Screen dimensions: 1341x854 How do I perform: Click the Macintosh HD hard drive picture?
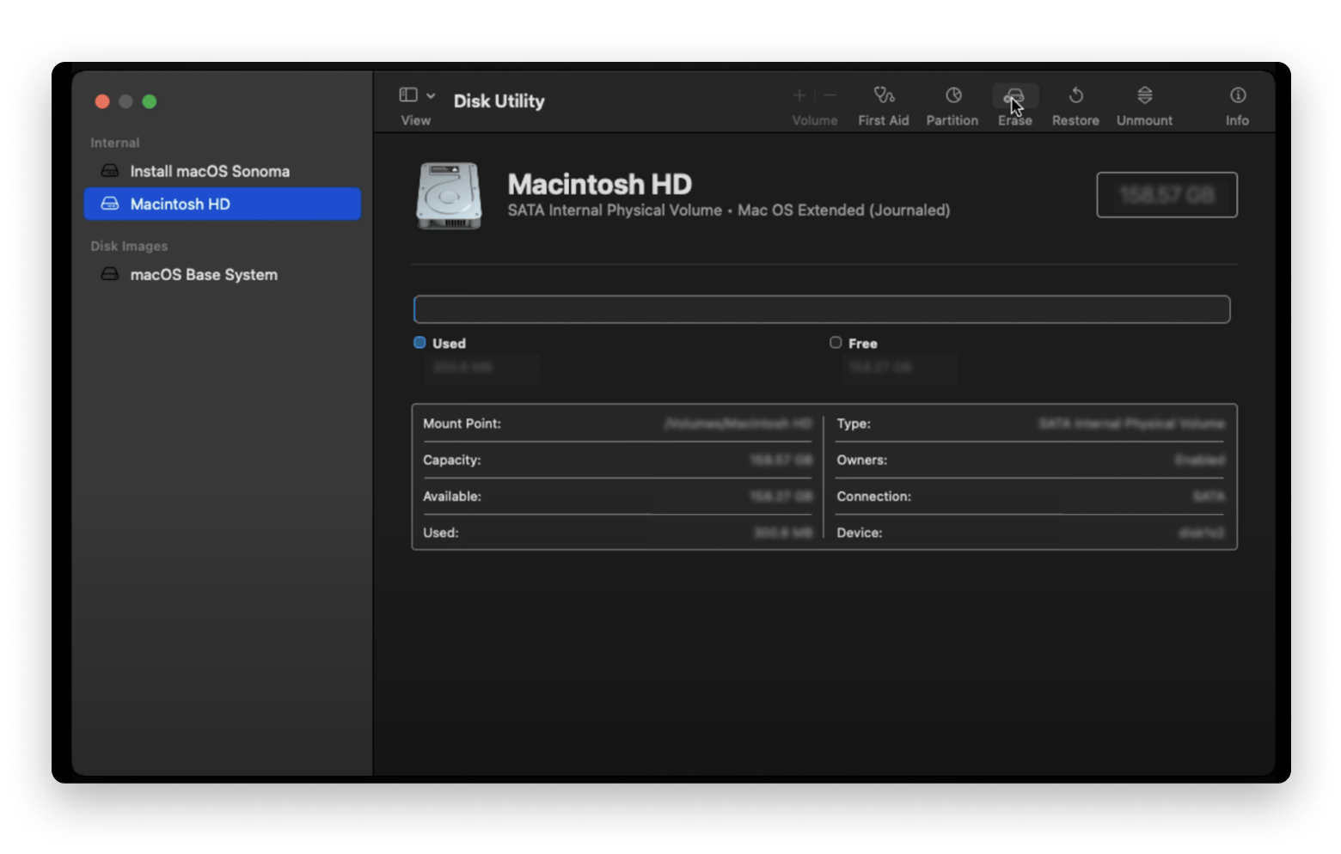coord(449,196)
